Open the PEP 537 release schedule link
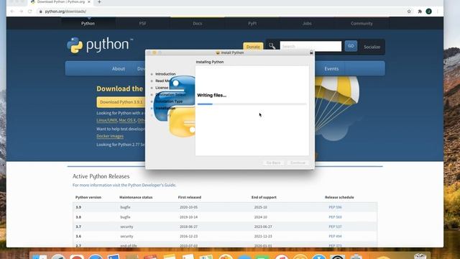The width and height of the screenshot is (460, 259). [335, 227]
